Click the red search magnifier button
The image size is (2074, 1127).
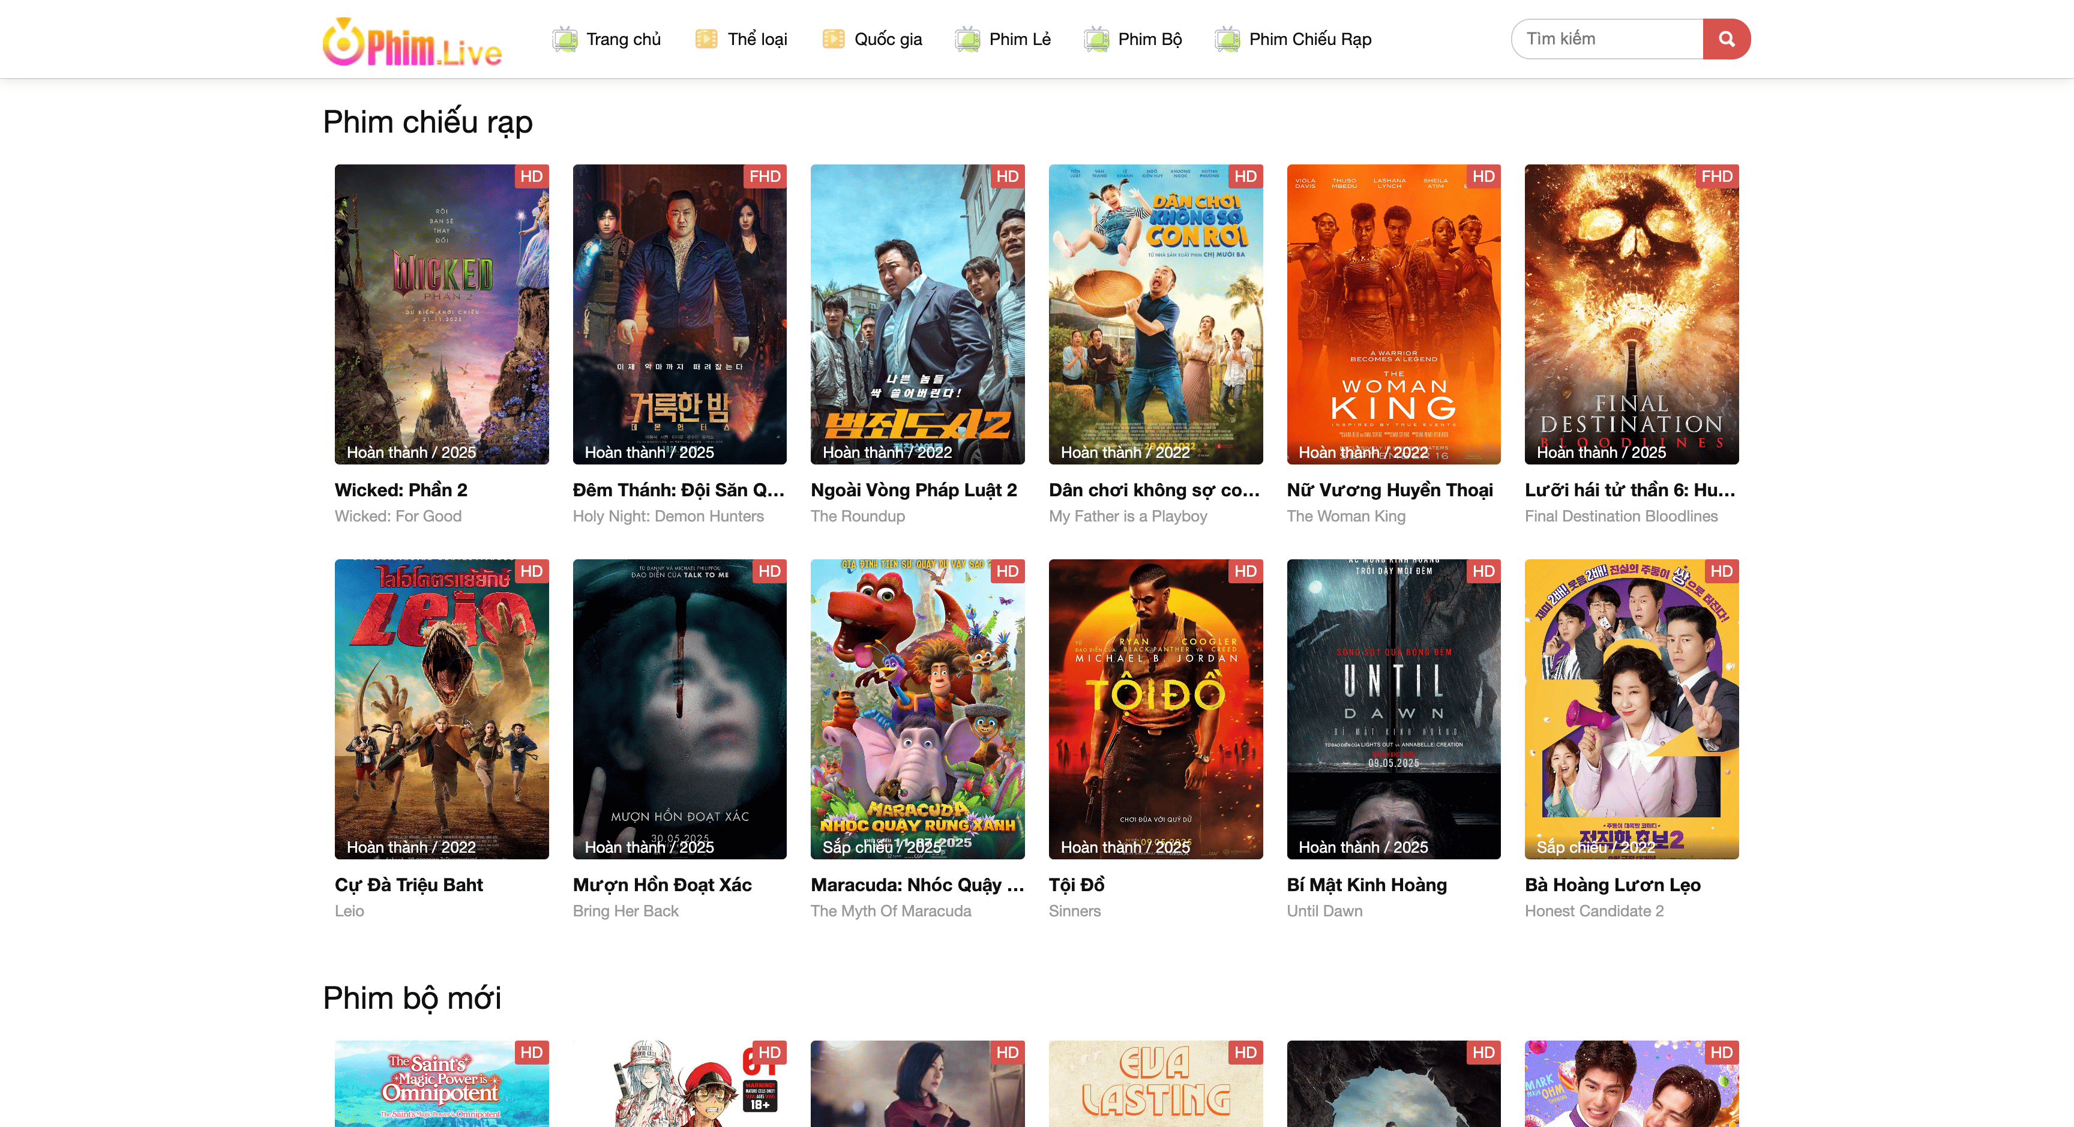pos(1726,38)
